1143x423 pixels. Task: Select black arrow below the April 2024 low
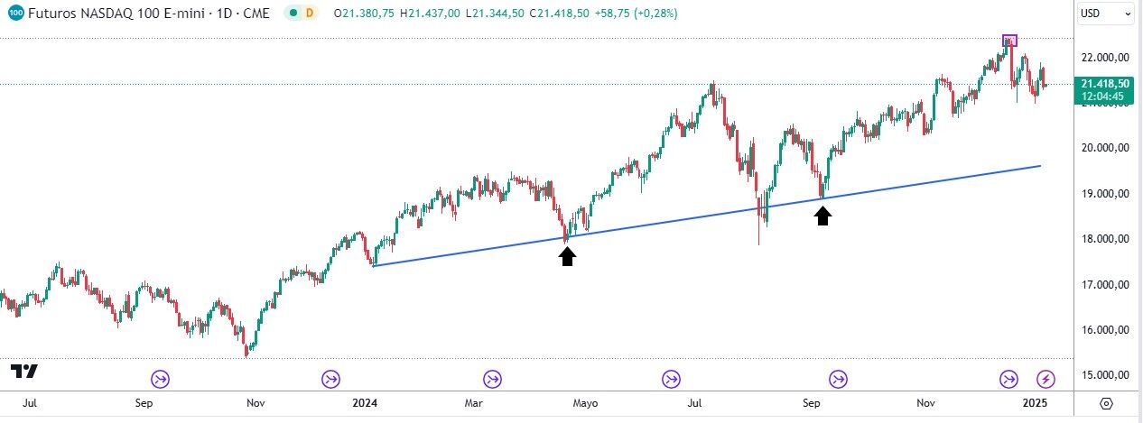567,257
